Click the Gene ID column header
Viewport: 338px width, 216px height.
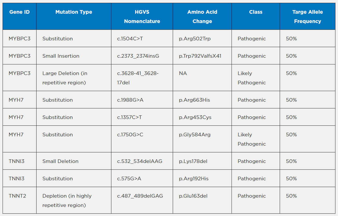pyautogui.click(x=19, y=12)
